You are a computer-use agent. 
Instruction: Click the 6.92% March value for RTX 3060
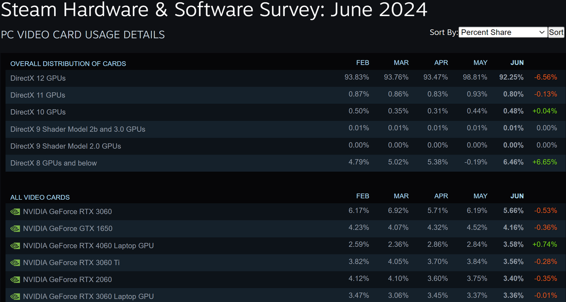(399, 211)
